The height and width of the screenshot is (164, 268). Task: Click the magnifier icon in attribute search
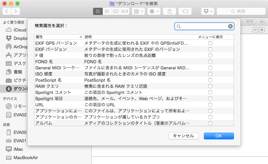click(179, 26)
